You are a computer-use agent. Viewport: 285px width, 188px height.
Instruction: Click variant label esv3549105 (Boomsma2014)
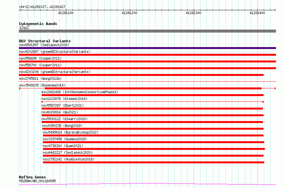(42, 85)
